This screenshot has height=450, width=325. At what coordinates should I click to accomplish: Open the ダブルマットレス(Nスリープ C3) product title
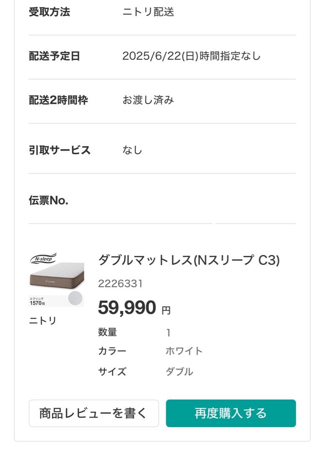click(189, 260)
